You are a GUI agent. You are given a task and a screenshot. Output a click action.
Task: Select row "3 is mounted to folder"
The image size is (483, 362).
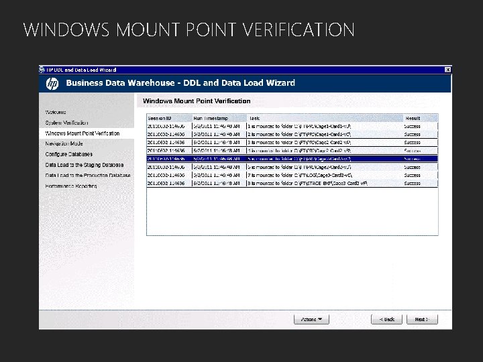tap(292, 143)
